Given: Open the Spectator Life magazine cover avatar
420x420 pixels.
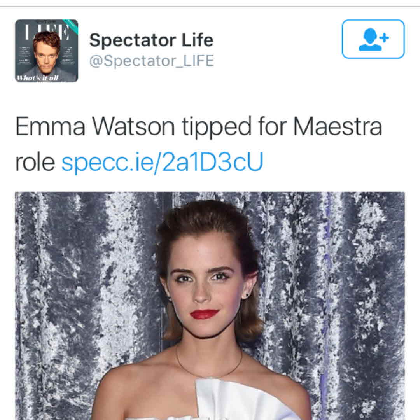Looking at the screenshot, I should [47, 51].
